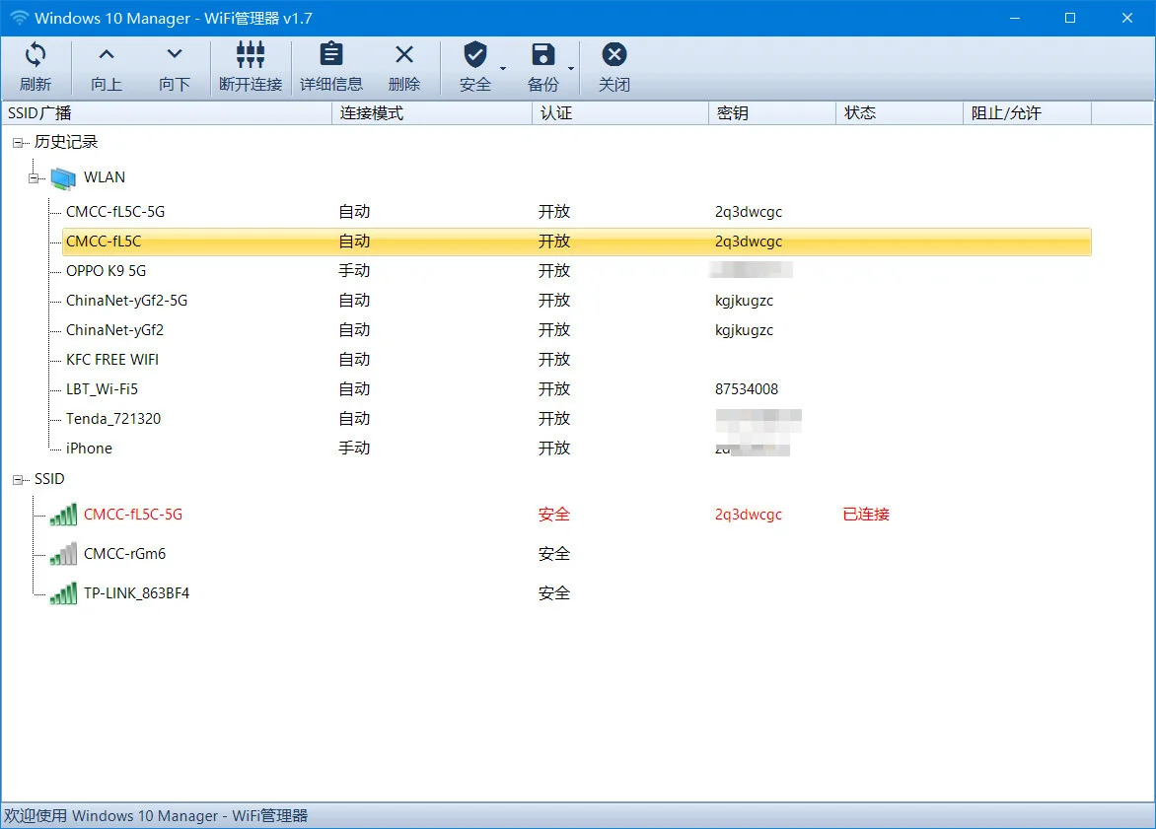1156x829 pixels.
Task: Open 详细信息 (Details) via its toolbar icon
Action: click(x=330, y=55)
